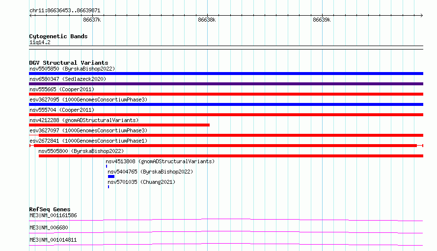Click the chr11:86636453..86639871 coordinates text
Image resolution: width=437 pixels, height=251 pixels.
point(65,10)
